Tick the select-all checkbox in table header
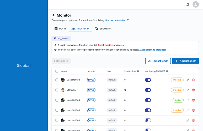Image resolution: width=203 pixels, height=131 pixels. [x=57, y=71]
